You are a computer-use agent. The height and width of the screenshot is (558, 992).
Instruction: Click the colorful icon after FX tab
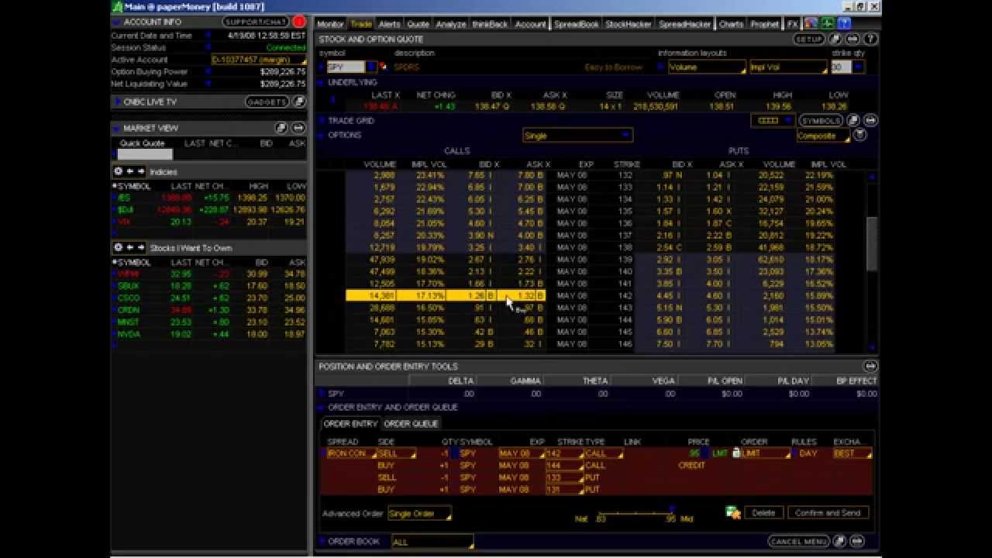[x=811, y=23]
